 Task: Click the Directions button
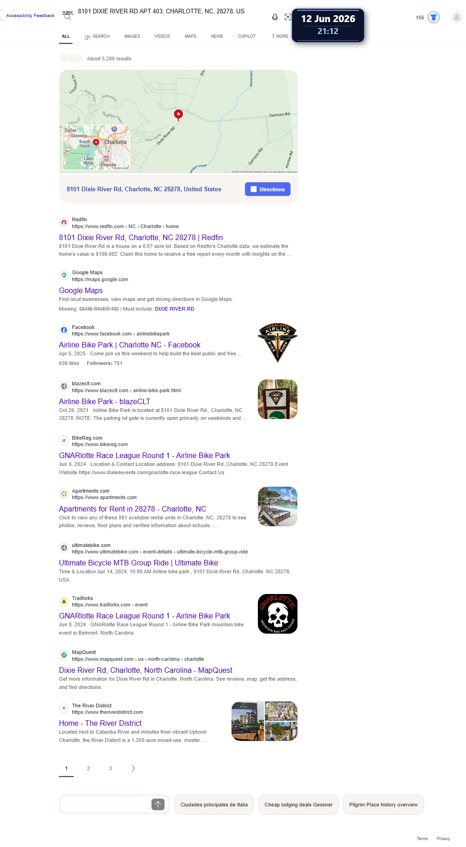[x=268, y=189]
